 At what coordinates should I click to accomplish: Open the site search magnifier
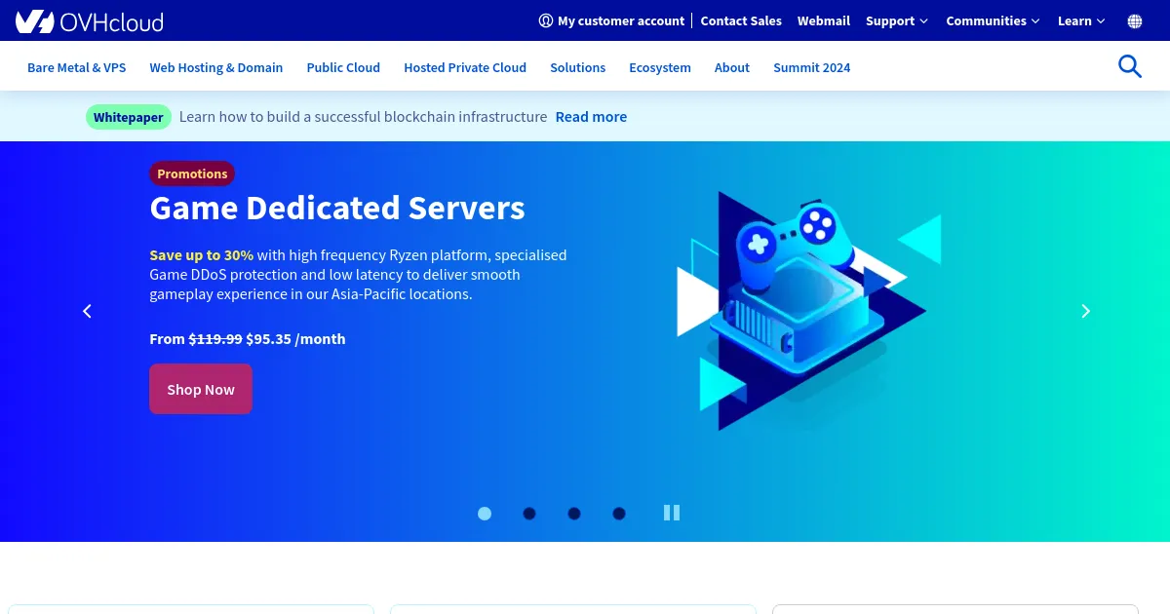[1130, 66]
